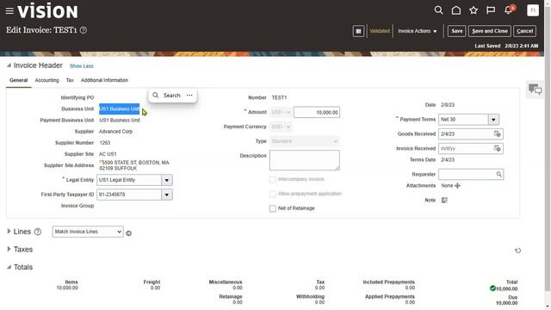Viewport: 551px width, 310px height.
Task: Click the highlighted US1 Business Unit text
Action: click(x=119, y=109)
